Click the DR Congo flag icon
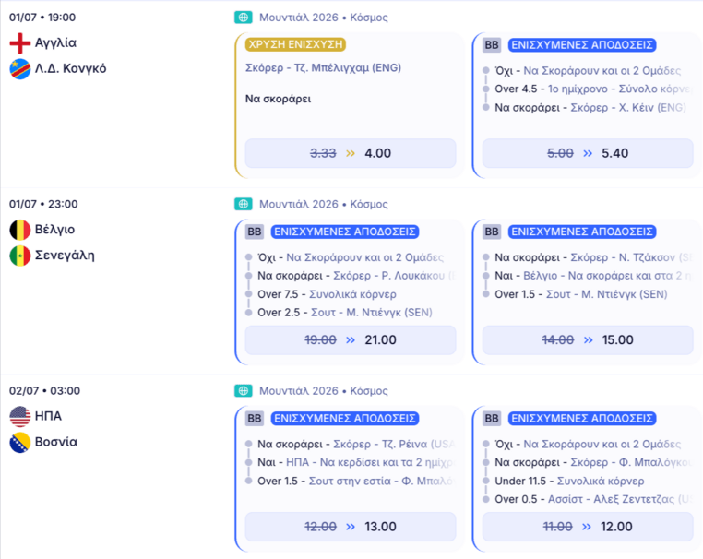 coord(20,69)
